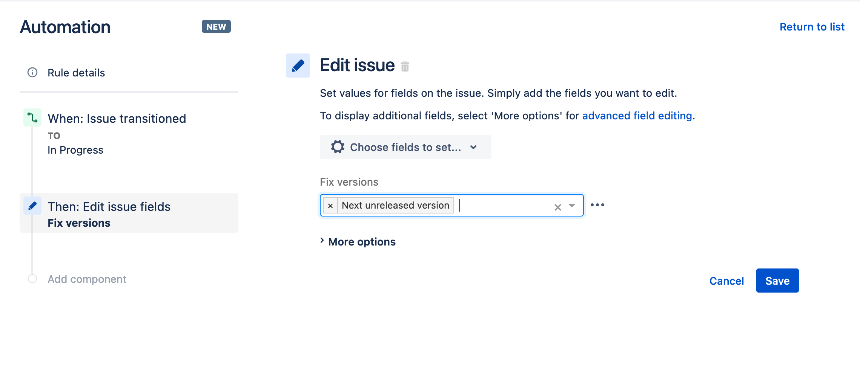Click the gear icon on Choose fields button
Screen dimensions: 860x366
[x=338, y=147]
